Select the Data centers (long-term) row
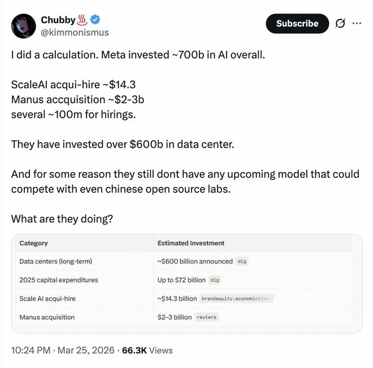 [x=55, y=262]
